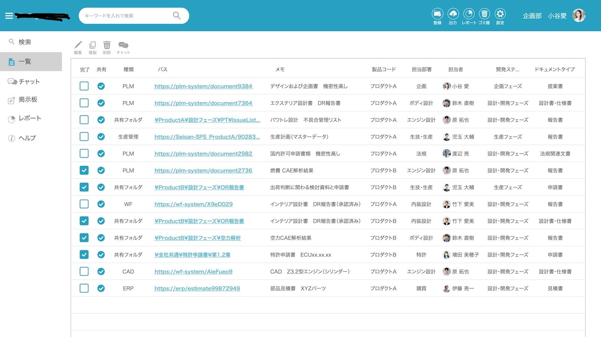The height and width of the screenshot is (337, 601).
Task: Click the 企画部 department label in header
Action: (532, 16)
